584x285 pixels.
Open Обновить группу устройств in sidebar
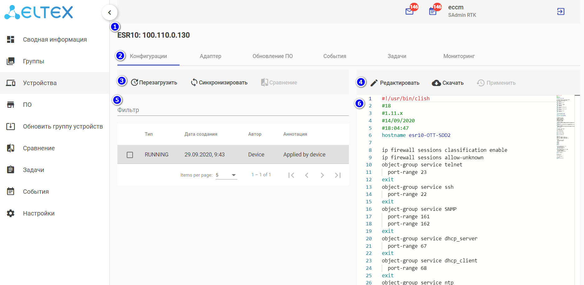[63, 126]
